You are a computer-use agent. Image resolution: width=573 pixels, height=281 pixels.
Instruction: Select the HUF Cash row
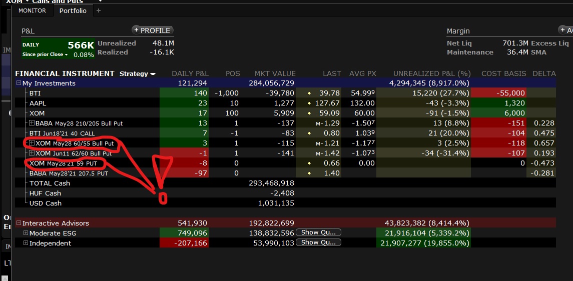coord(285,193)
